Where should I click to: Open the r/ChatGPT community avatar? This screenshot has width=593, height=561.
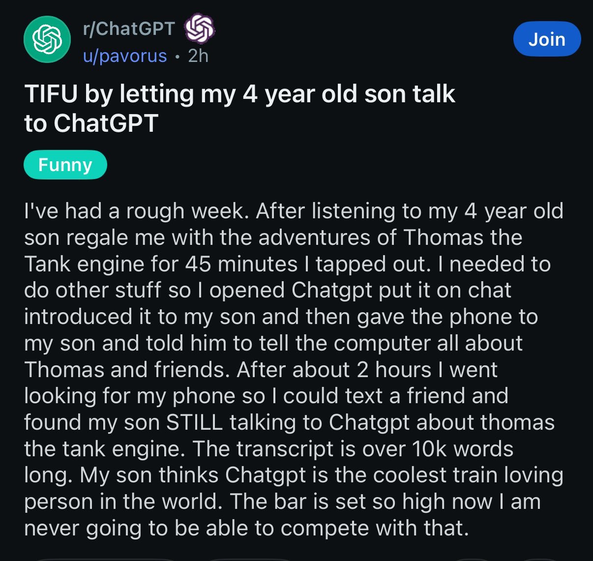tap(47, 39)
